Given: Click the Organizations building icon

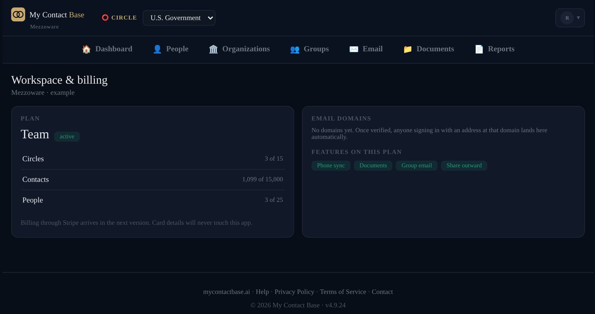Looking at the screenshot, I should click(x=213, y=49).
